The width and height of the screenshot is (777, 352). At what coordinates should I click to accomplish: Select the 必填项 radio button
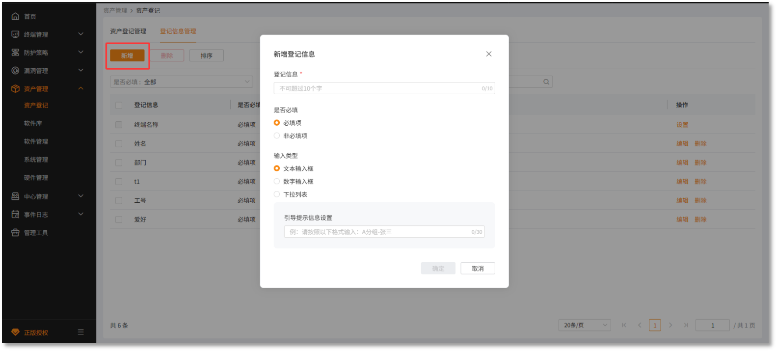277,123
